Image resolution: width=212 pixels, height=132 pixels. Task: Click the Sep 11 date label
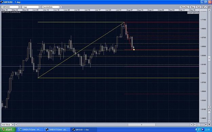click(182, 10)
